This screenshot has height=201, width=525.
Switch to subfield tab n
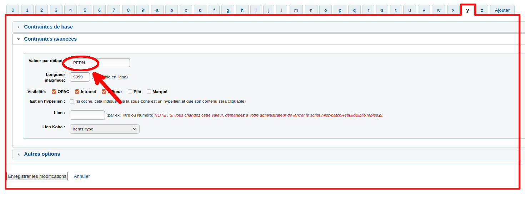pyautogui.click(x=311, y=10)
